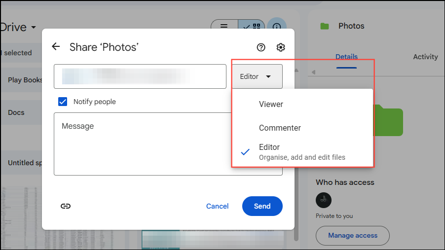Click the tab strip left scroll arrow

click(x=313, y=72)
